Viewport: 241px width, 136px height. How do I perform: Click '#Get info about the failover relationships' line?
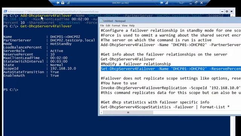(164, 54)
